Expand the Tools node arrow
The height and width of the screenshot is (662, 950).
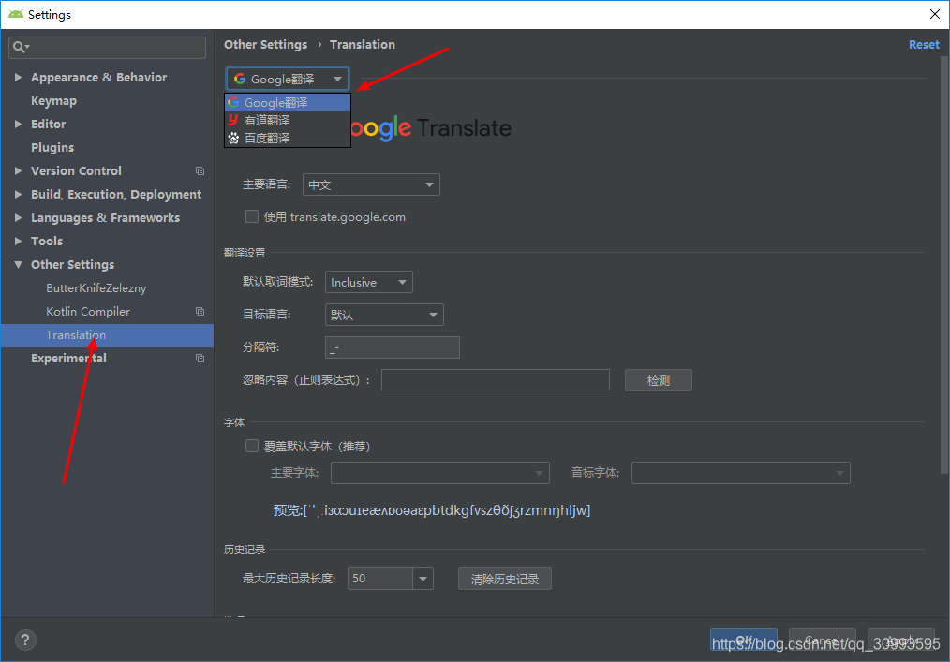18,241
